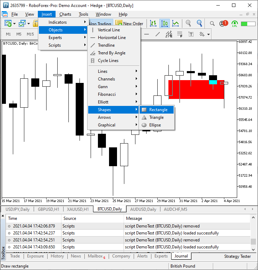
Task: Click the green LVL connection icon
Action: (234, 23)
